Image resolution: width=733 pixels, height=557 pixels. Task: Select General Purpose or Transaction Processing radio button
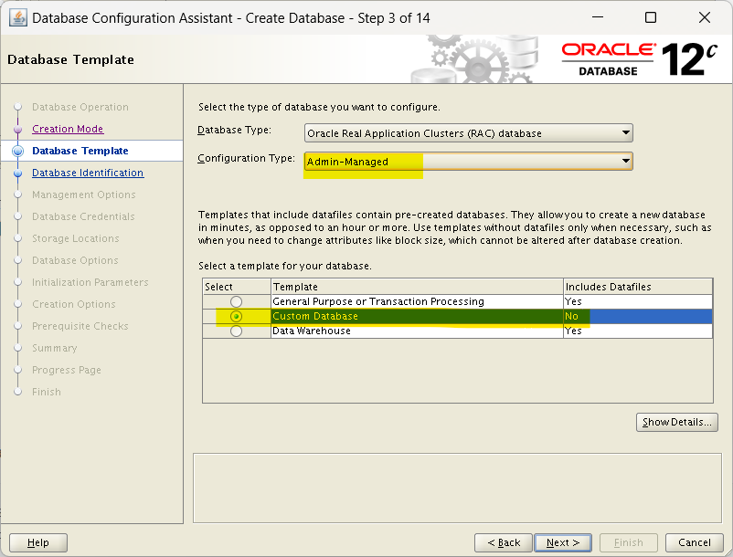[x=236, y=301]
